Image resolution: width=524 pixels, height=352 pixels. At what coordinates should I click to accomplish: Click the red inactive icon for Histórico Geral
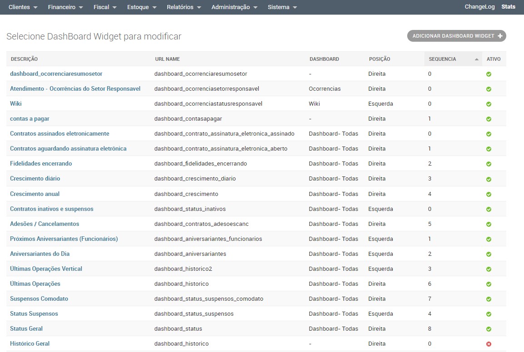click(489, 344)
